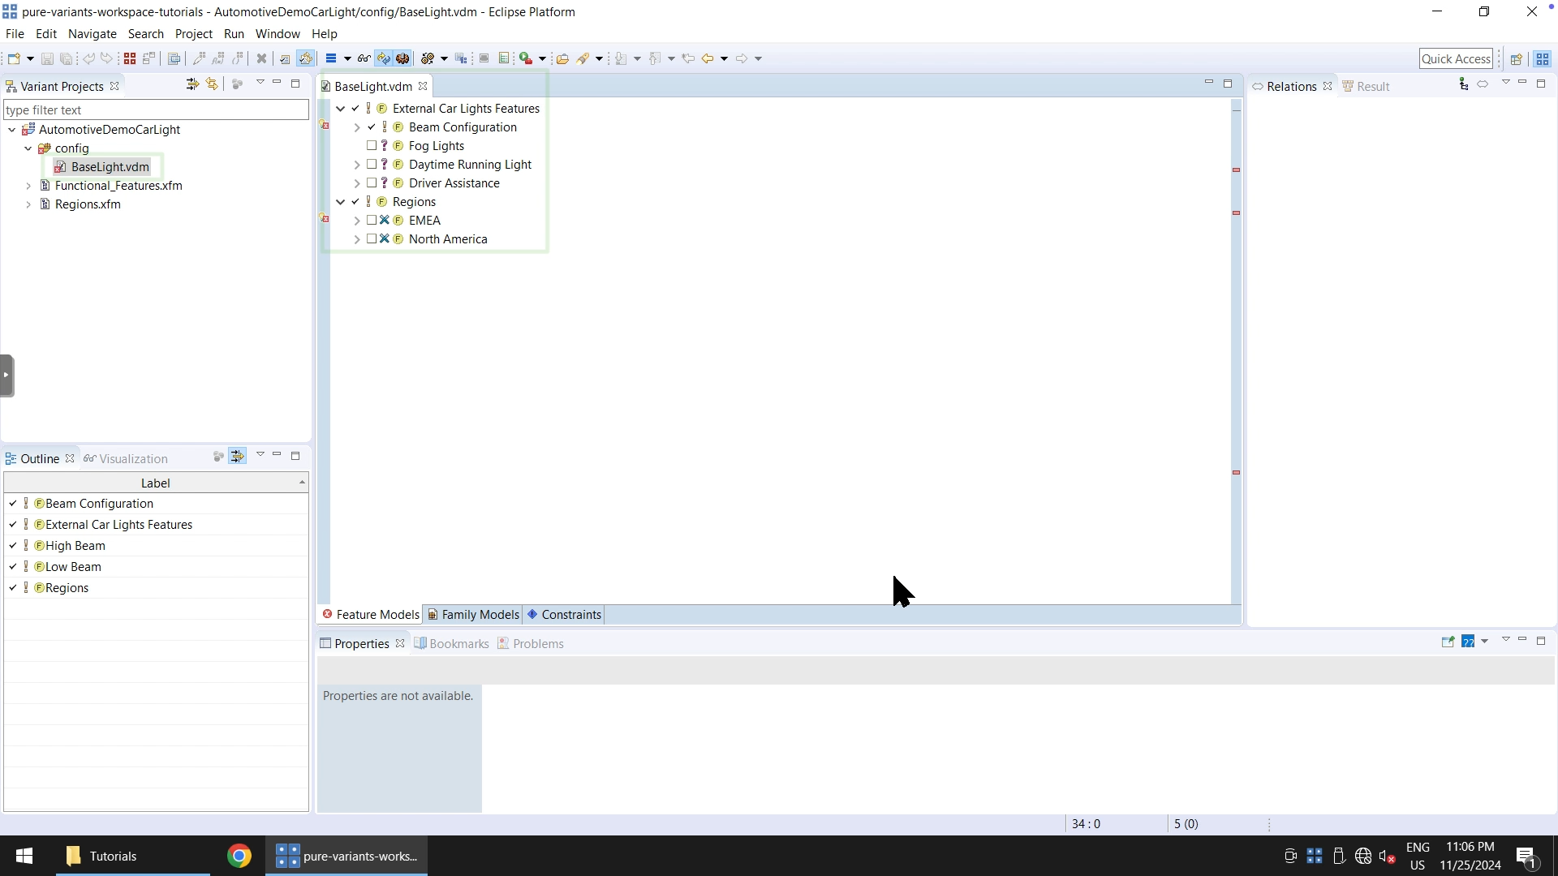Click the Open Perspective icon near Quick Access
This screenshot has height=876, width=1558.
pos(1516,59)
